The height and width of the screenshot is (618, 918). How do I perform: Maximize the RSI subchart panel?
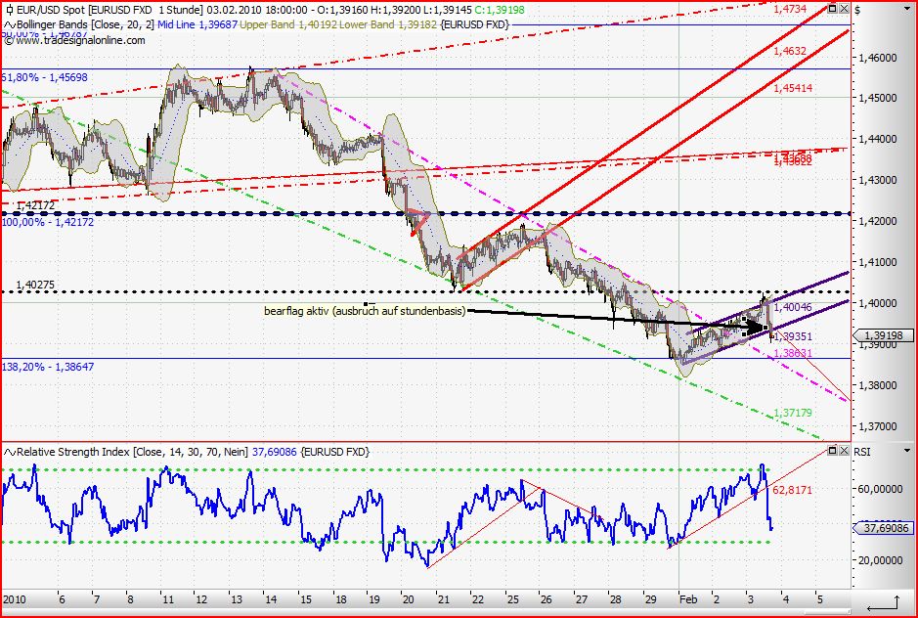[x=833, y=450]
